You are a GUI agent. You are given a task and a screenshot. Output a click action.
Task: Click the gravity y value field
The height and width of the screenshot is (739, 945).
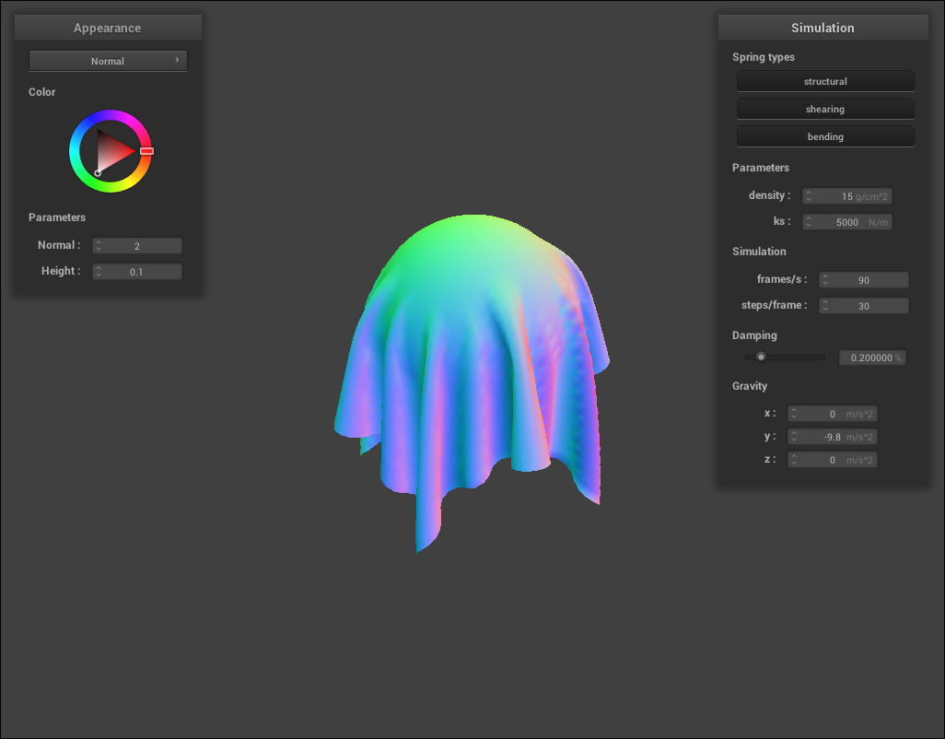pos(833,437)
